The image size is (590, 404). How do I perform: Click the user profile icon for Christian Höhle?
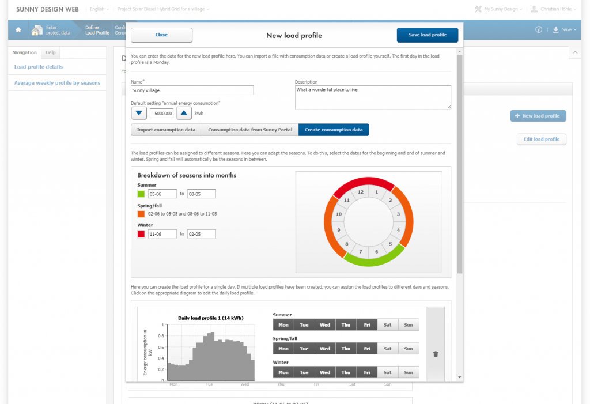[x=534, y=9]
